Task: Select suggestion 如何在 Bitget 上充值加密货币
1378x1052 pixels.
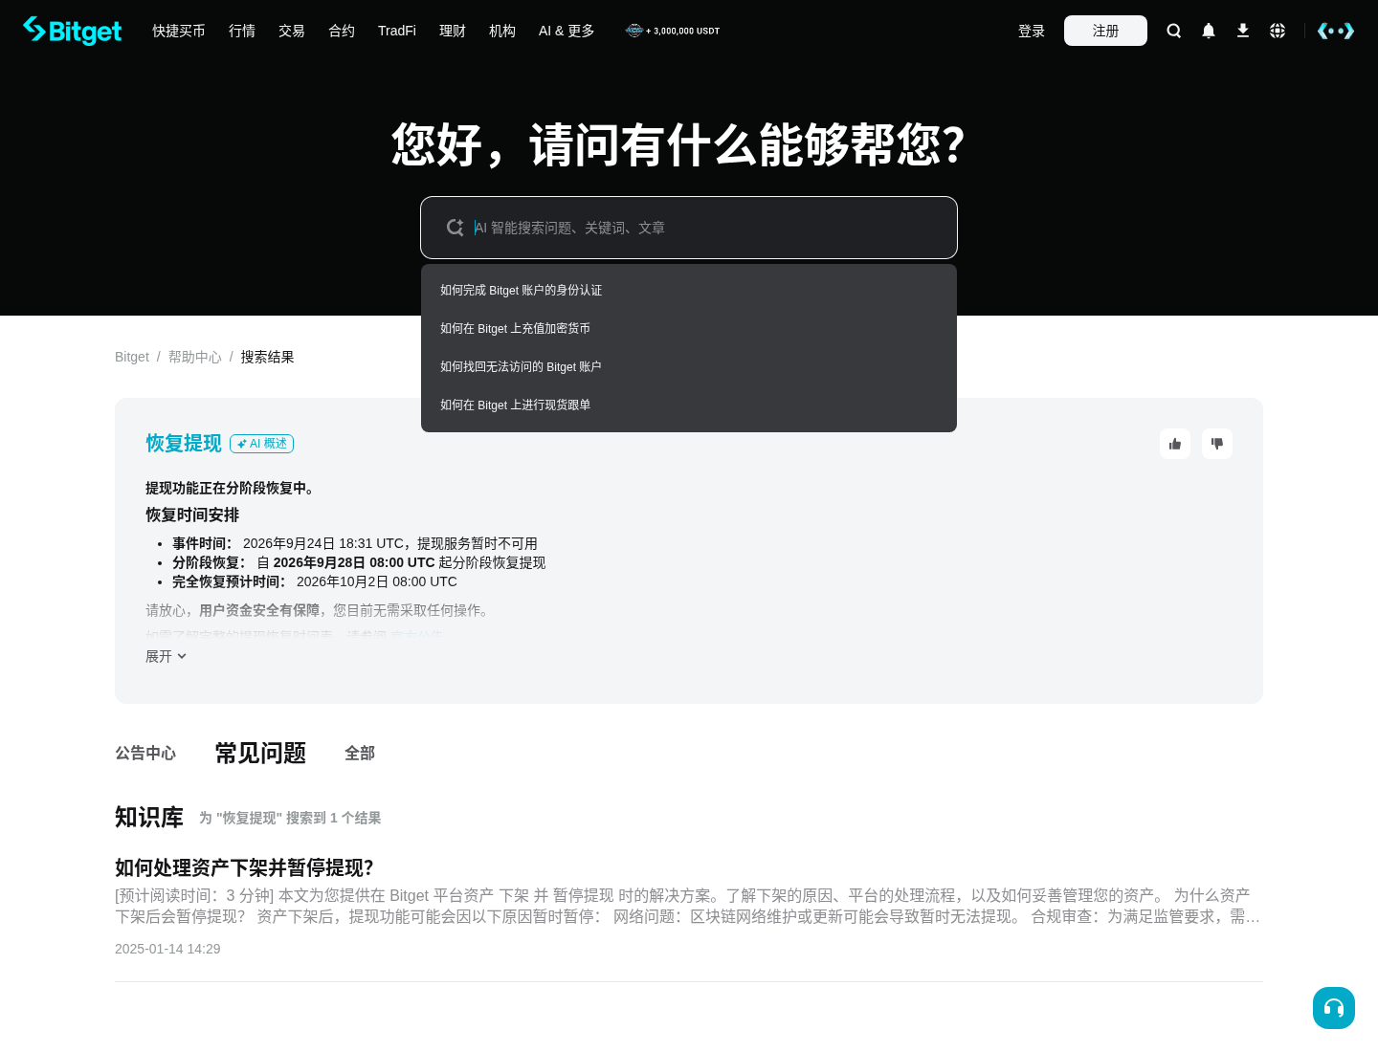Action: coord(689,328)
